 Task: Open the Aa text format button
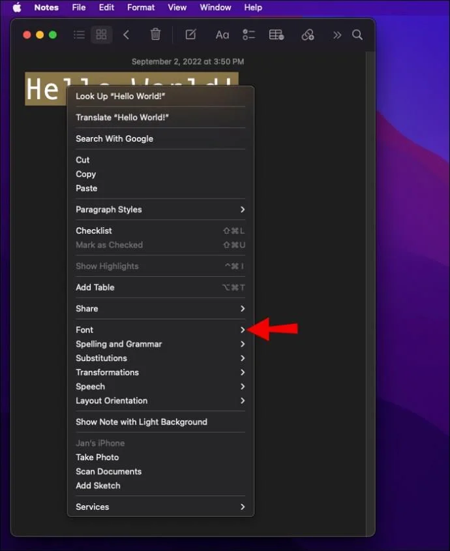coord(222,35)
